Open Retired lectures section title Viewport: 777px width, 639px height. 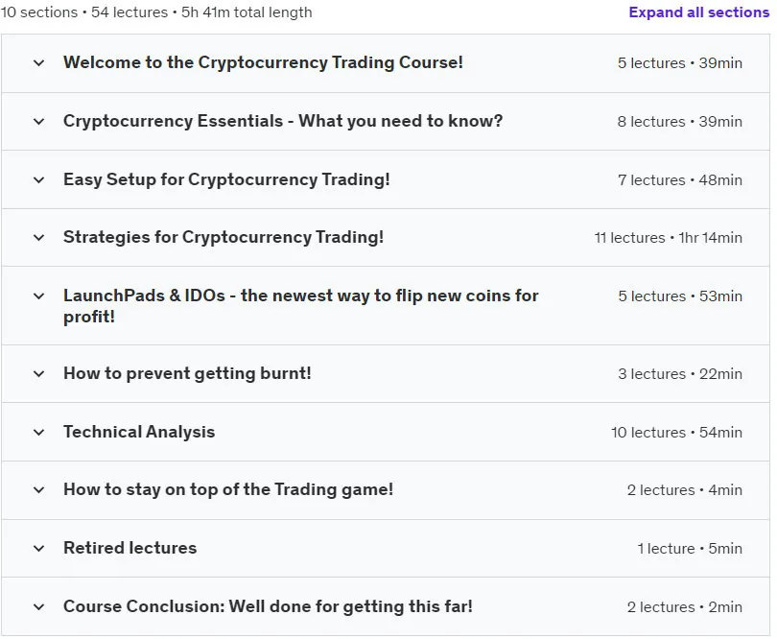point(129,548)
